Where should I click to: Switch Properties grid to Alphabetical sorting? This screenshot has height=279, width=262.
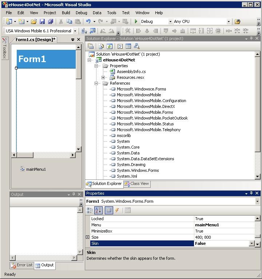[x=98, y=210]
